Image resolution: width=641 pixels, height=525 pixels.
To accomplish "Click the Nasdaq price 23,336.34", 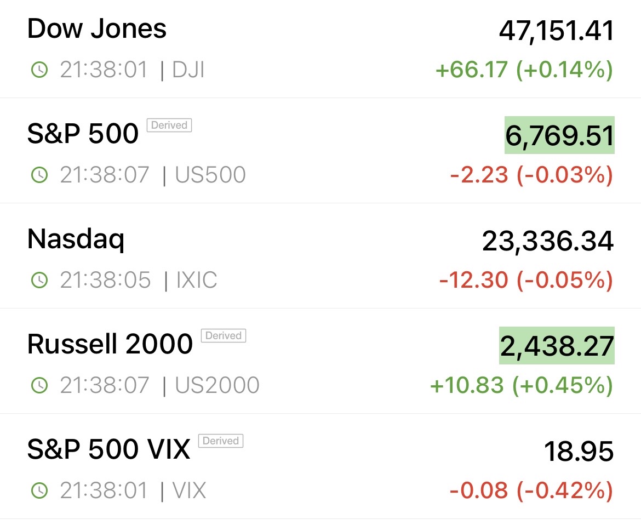I will pyautogui.click(x=548, y=241).
